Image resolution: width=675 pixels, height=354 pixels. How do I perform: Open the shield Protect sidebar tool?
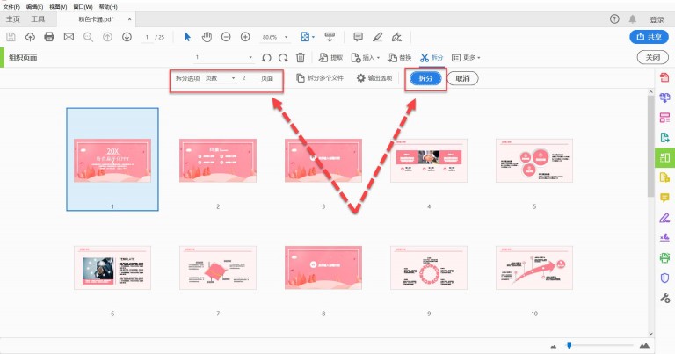pos(664,278)
